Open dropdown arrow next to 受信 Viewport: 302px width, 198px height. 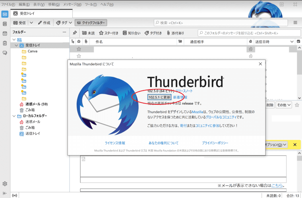31,23
